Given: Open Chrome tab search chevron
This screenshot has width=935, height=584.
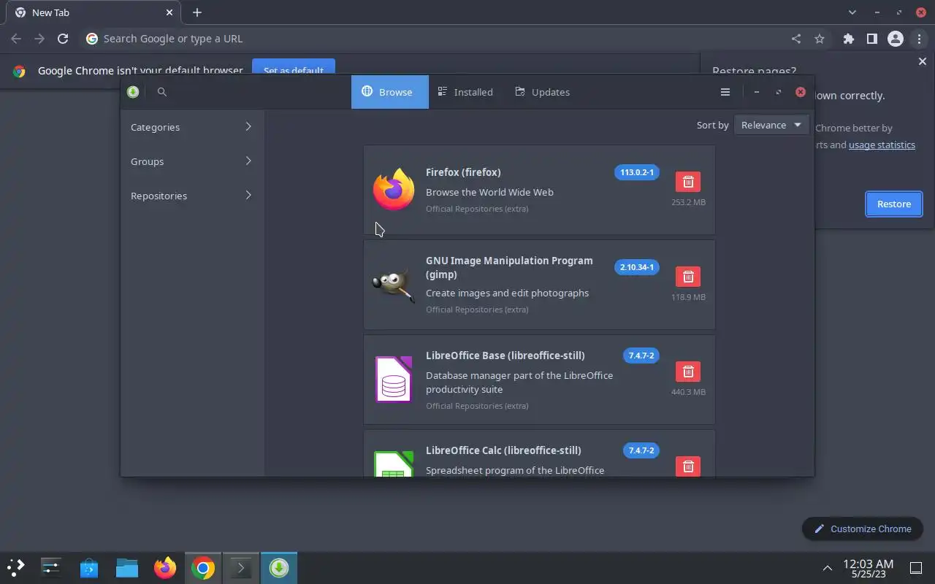Looking at the screenshot, I should 852,12.
